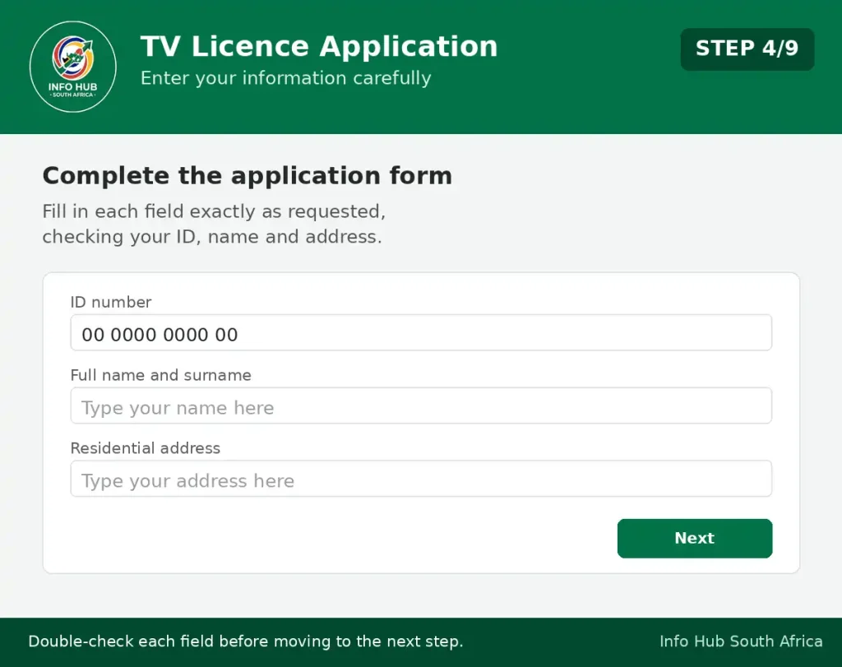Click the TV Licence Application title
This screenshot has height=667, width=842.
tap(319, 46)
